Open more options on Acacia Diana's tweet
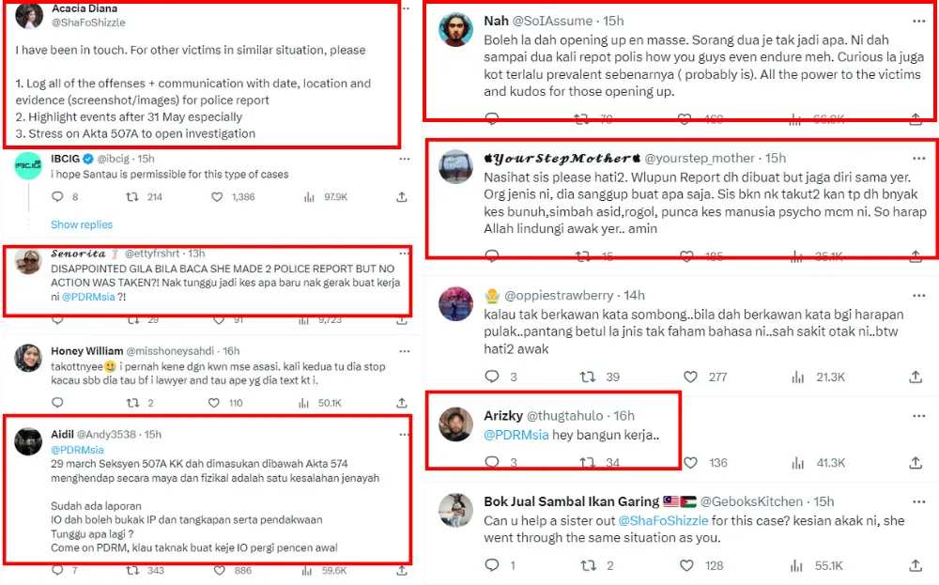The image size is (939, 585). [405, 8]
